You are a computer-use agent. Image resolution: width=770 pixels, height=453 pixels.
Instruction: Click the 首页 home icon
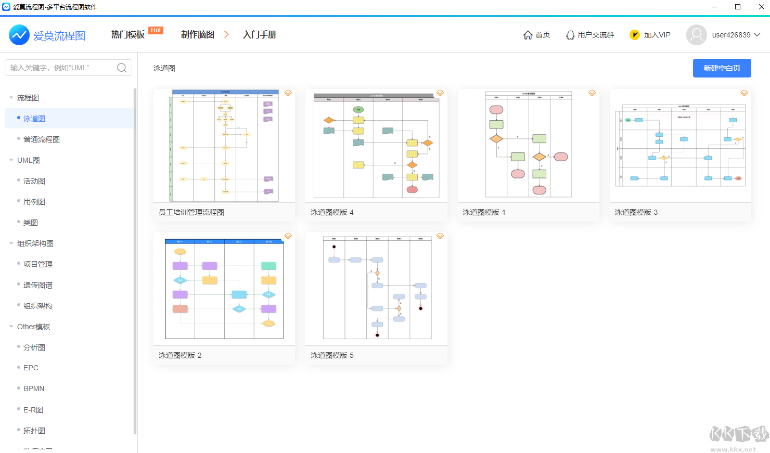coord(528,34)
